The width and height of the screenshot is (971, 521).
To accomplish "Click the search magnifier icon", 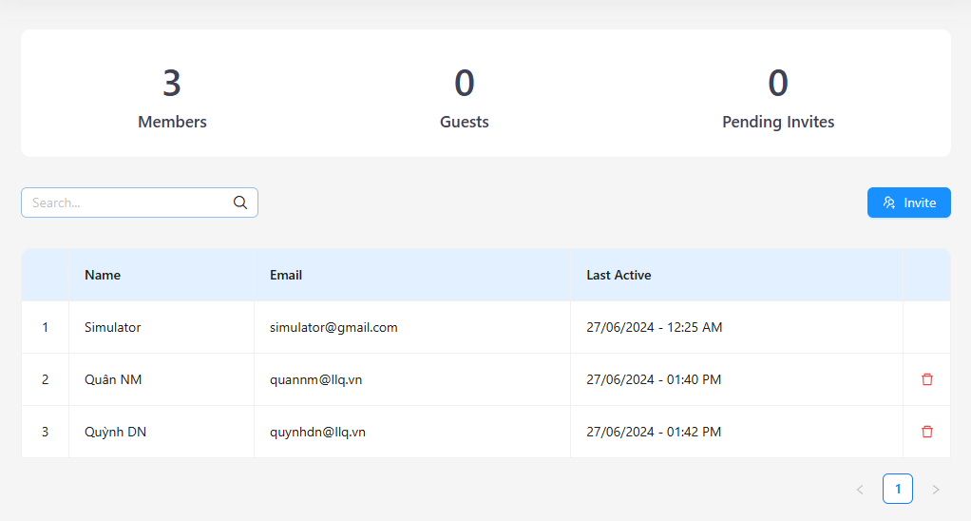I will pos(240,203).
